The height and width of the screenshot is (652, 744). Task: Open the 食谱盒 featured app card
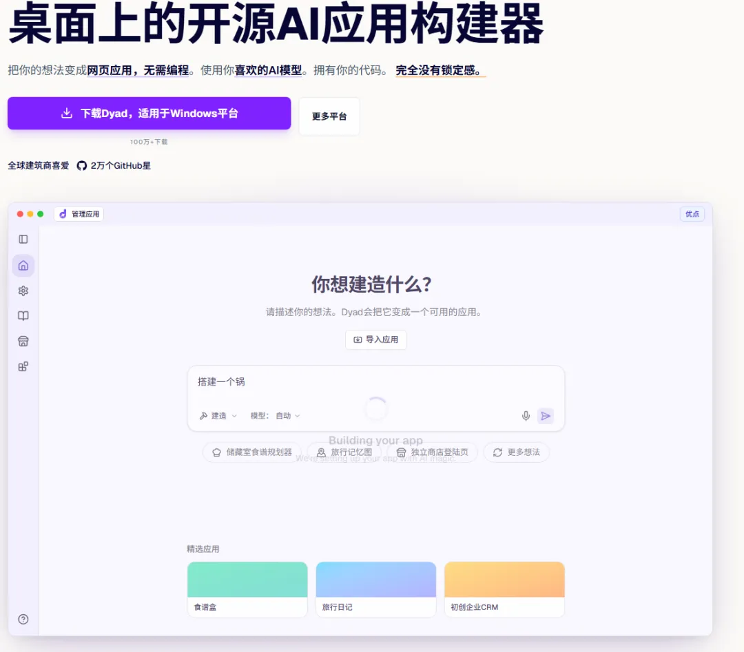tap(247, 589)
